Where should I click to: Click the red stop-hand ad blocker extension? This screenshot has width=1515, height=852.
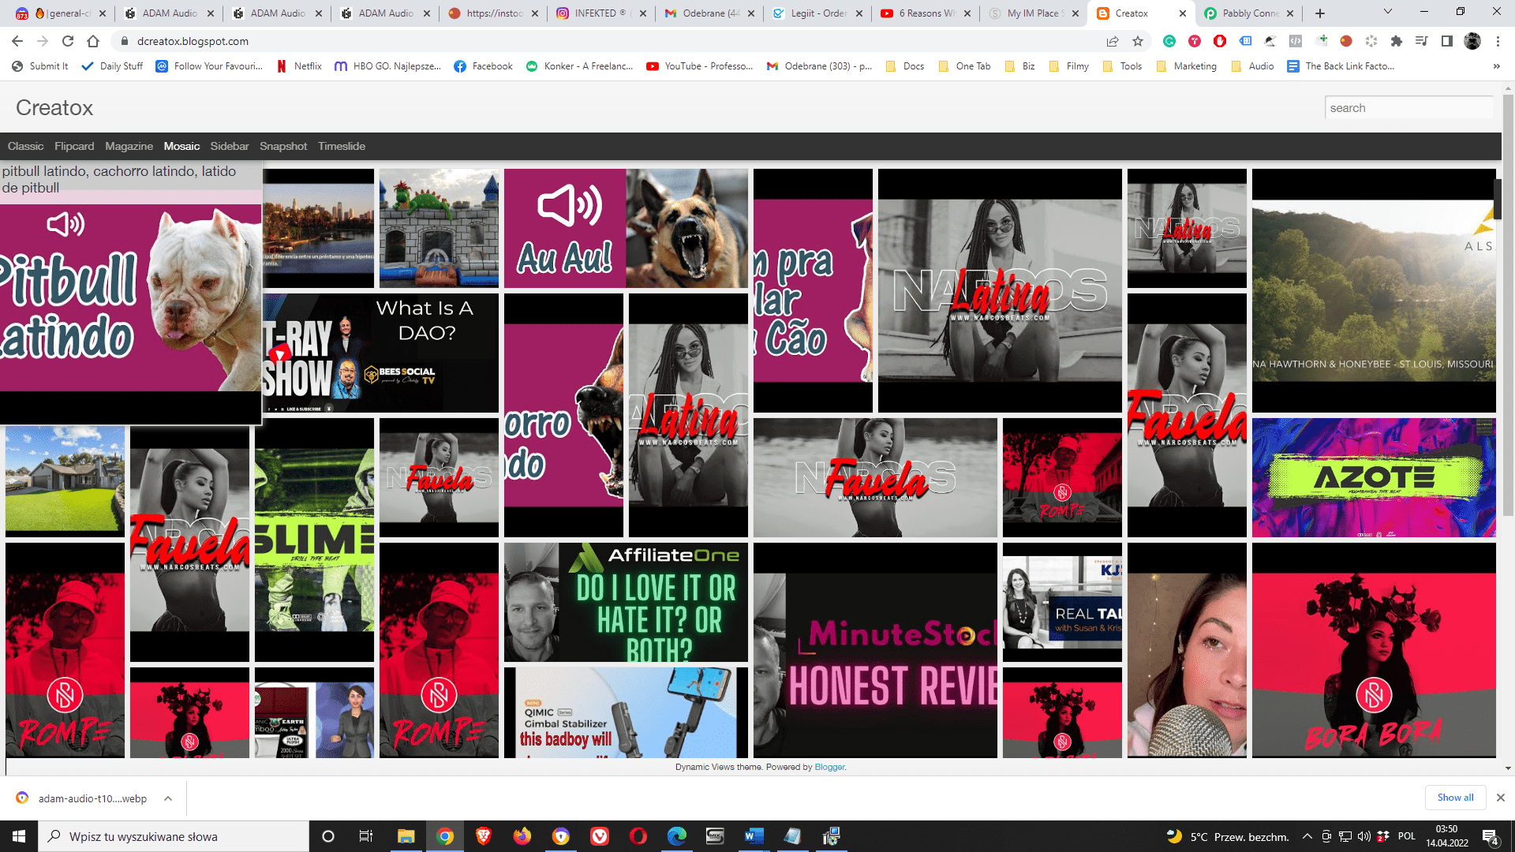1220,41
